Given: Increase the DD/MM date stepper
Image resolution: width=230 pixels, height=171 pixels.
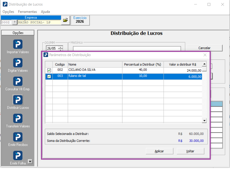Looking at the screenshot, I should click(60, 47).
